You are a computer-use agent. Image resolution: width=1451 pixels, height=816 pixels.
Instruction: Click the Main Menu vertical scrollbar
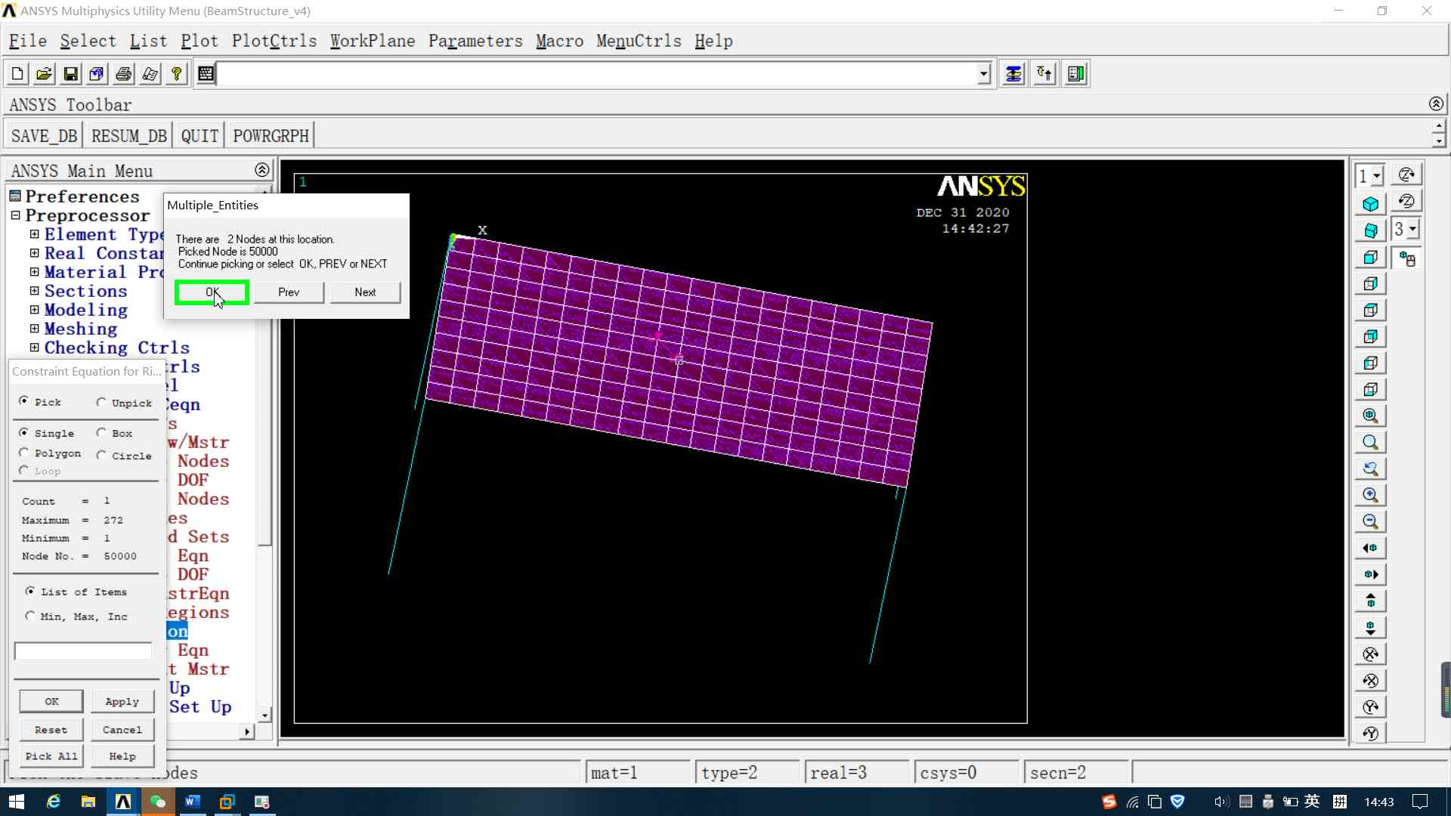click(264, 453)
